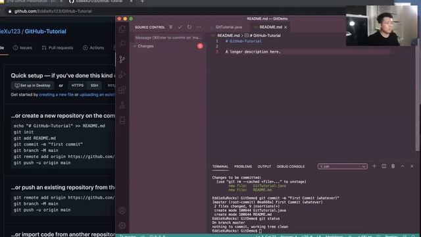Click the commit checkmark icon in Source Control

click(180, 27)
